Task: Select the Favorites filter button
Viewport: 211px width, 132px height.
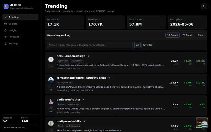Action: pyautogui.click(x=148, y=45)
